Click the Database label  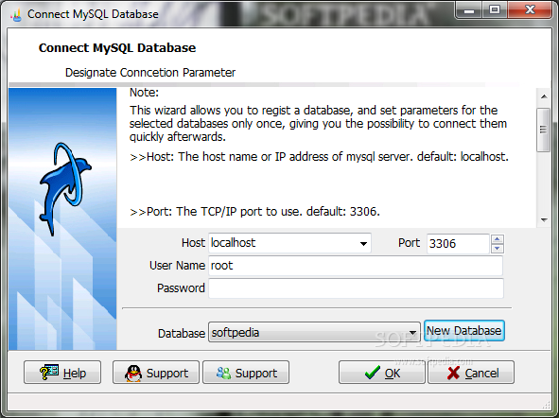[182, 334]
